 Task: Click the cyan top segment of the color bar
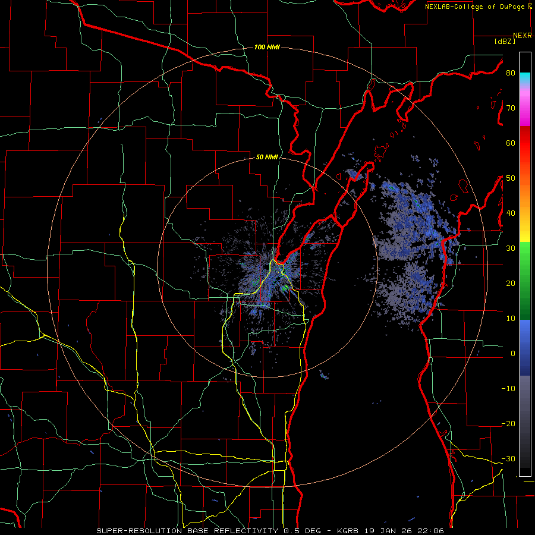coord(525,78)
